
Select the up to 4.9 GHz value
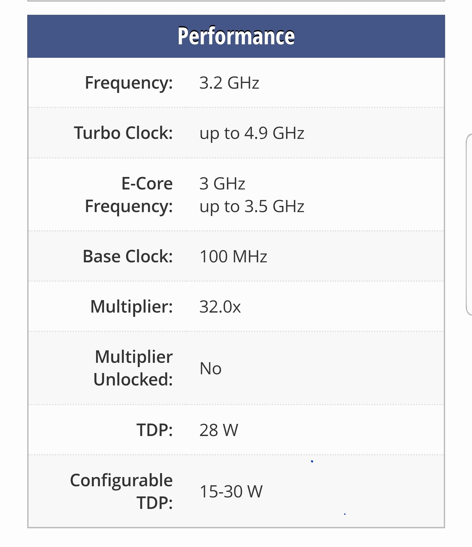point(252,133)
